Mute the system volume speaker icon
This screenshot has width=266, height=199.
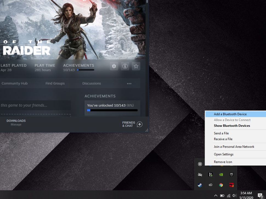click(234, 195)
